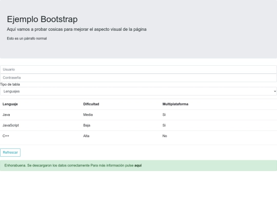Select the C++ table cell
Viewport: 277px width, 208px height.
point(6,136)
